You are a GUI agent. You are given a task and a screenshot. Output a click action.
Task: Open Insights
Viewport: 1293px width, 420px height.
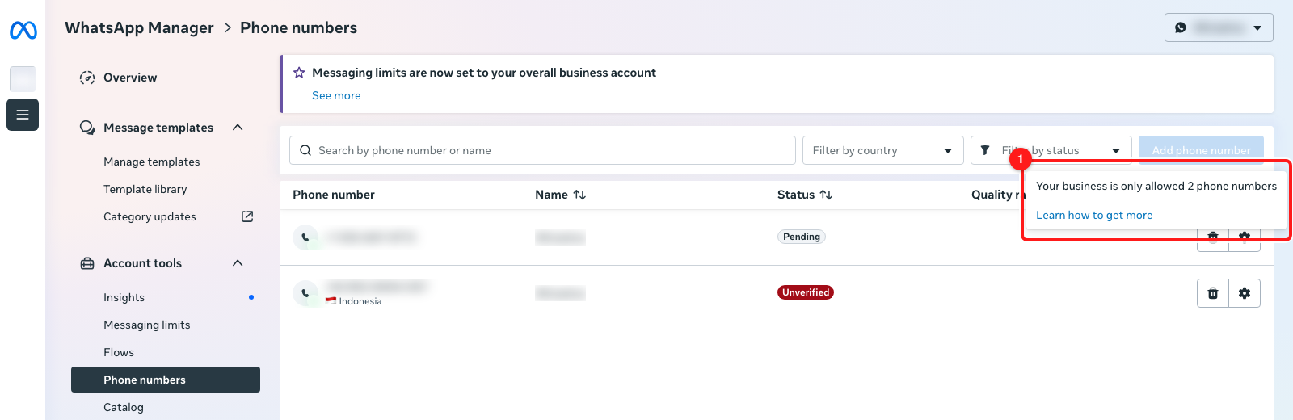coord(124,297)
